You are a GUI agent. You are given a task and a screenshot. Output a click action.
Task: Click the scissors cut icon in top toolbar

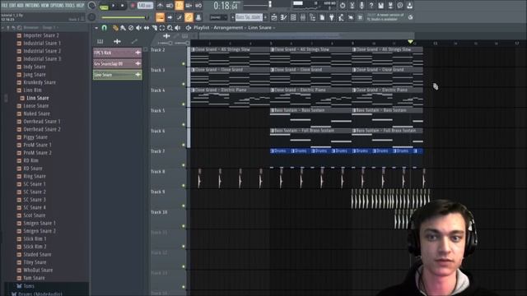click(x=352, y=6)
